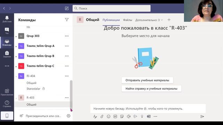The width and height of the screenshot is (223, 125).
Task: Click the Stream icon in compose toolbar
Action: [135, 117]
